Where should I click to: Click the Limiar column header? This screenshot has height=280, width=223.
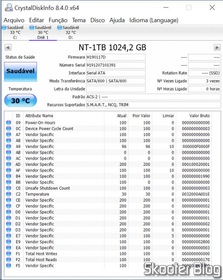click(x=164, y=115)
